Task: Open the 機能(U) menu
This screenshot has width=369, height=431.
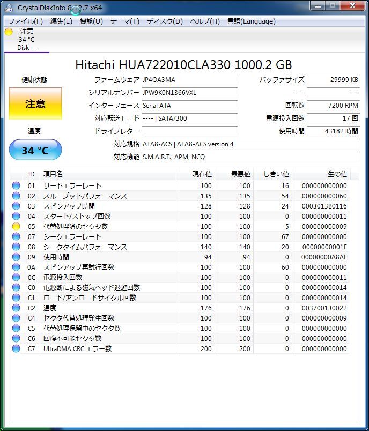Action: click(91, 21)
